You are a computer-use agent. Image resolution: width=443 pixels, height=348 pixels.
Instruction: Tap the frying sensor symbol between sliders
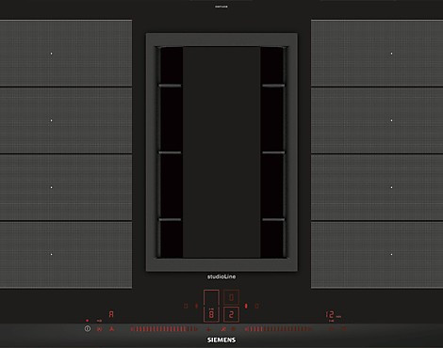pyautogui.click(x=223, y=329)
